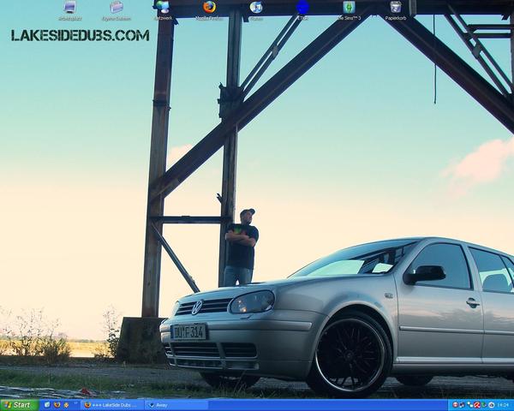Open the Avira antivirus tray icon

point(477,405)
